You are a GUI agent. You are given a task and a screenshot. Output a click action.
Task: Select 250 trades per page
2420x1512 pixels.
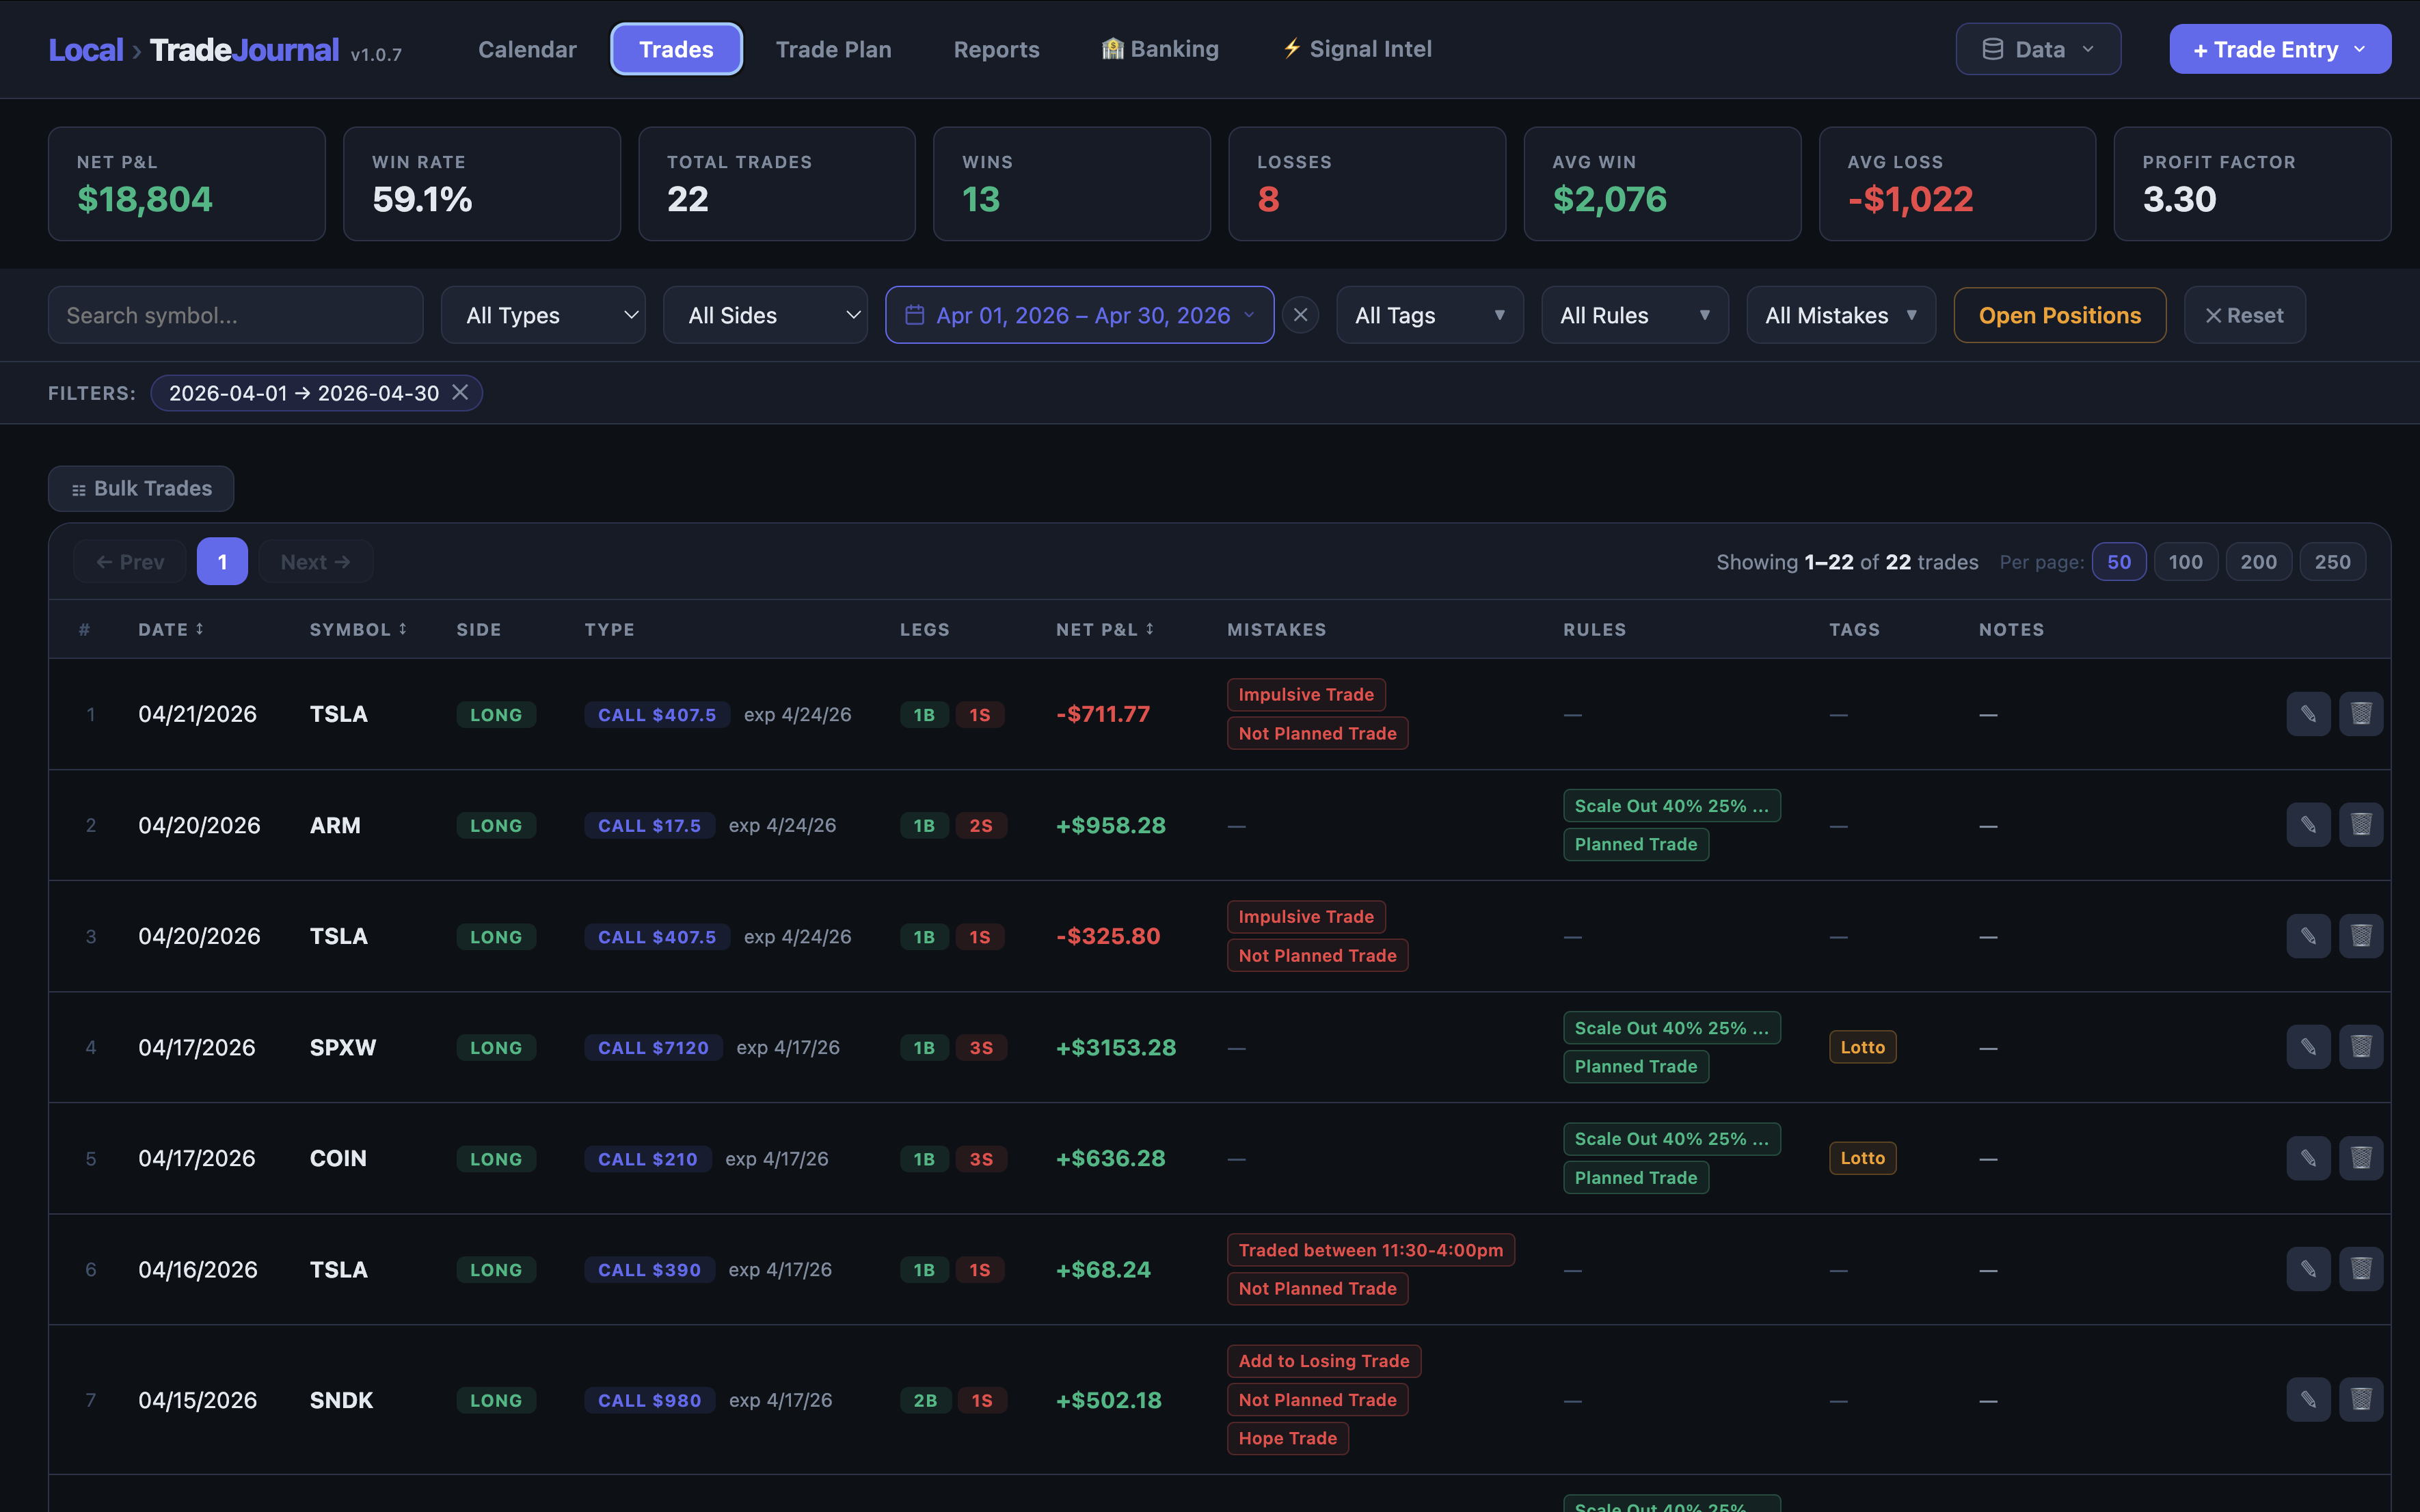(x=2332, y=562)
